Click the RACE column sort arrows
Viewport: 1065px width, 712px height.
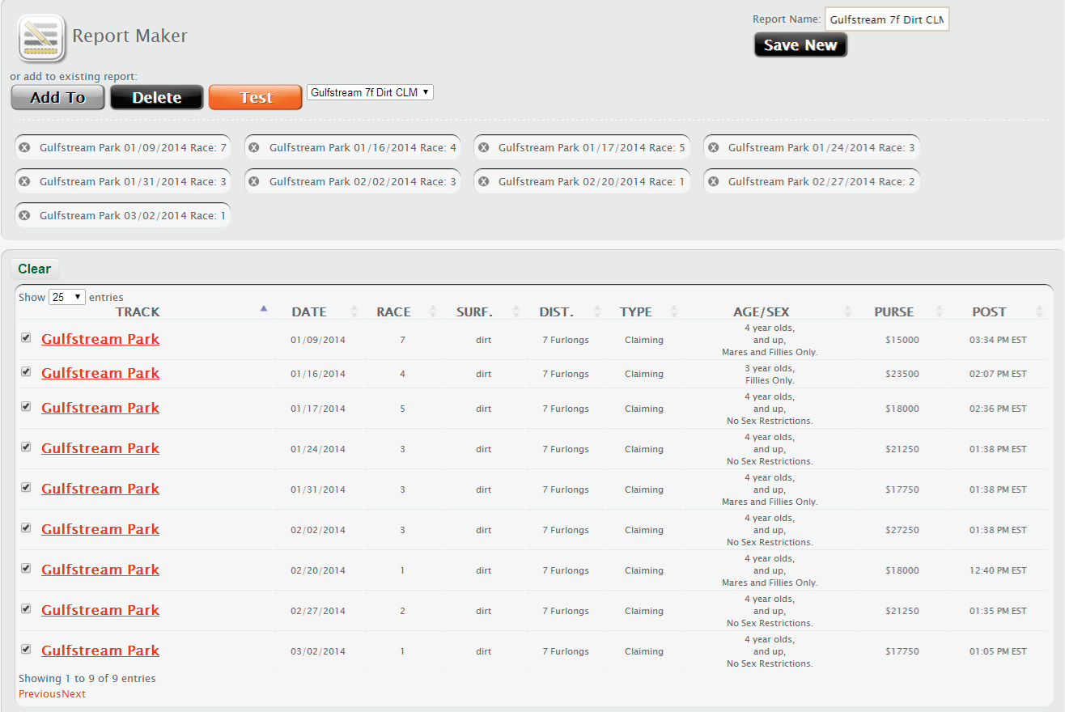click(433, 311)
